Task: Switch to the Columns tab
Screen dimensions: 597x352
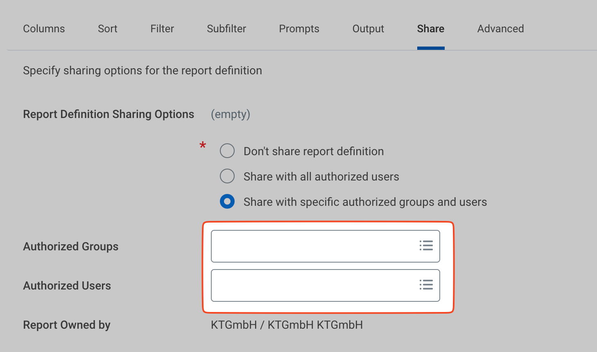Action: tap(44, 29)
